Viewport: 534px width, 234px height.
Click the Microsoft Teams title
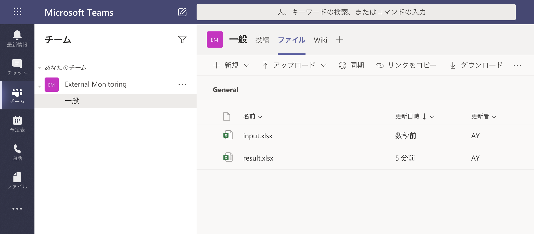click(x=79, y=12)
